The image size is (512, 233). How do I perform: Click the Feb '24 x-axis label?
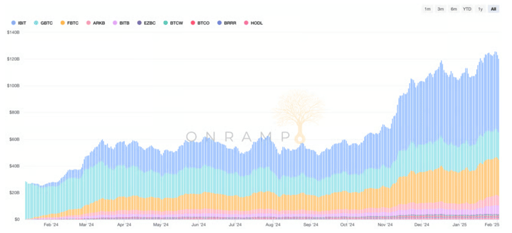pyautogui.click(x=51, y=225)
